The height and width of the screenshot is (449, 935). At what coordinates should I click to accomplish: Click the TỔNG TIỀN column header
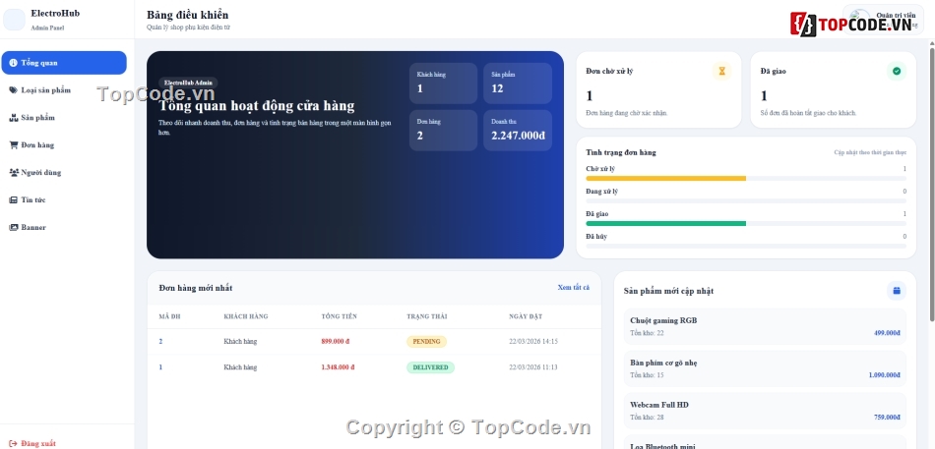pyautogui.click(x=339, y=316)
